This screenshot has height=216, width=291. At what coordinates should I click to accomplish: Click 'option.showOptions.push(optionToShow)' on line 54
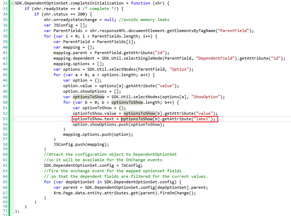(117, 124)
